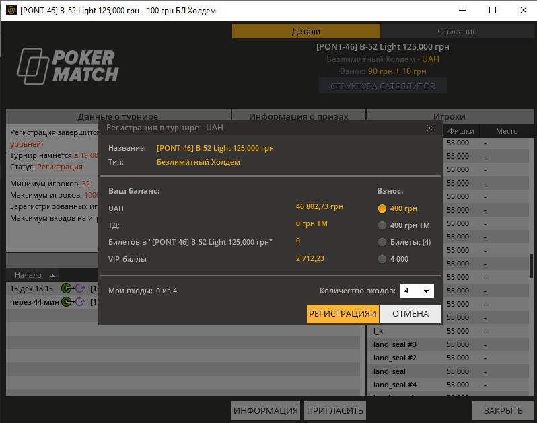Minimize the tournament window

click(x=462, y=10)
